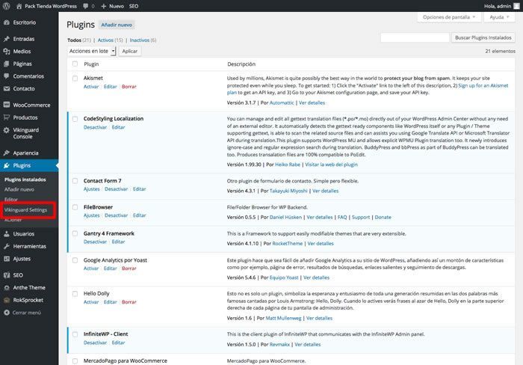Tick the Hello Dolly checkbox

75,293
